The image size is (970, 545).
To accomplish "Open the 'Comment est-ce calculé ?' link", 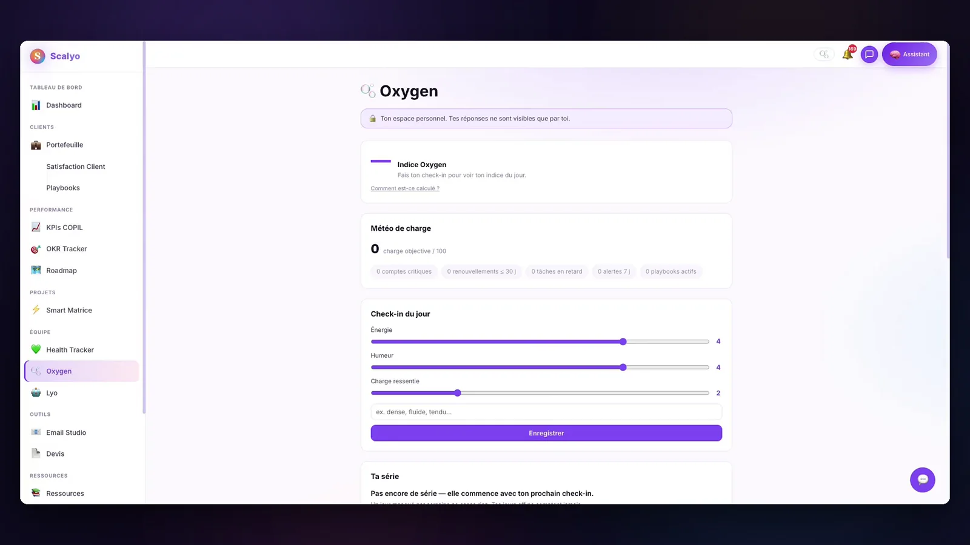I will 405,188.
